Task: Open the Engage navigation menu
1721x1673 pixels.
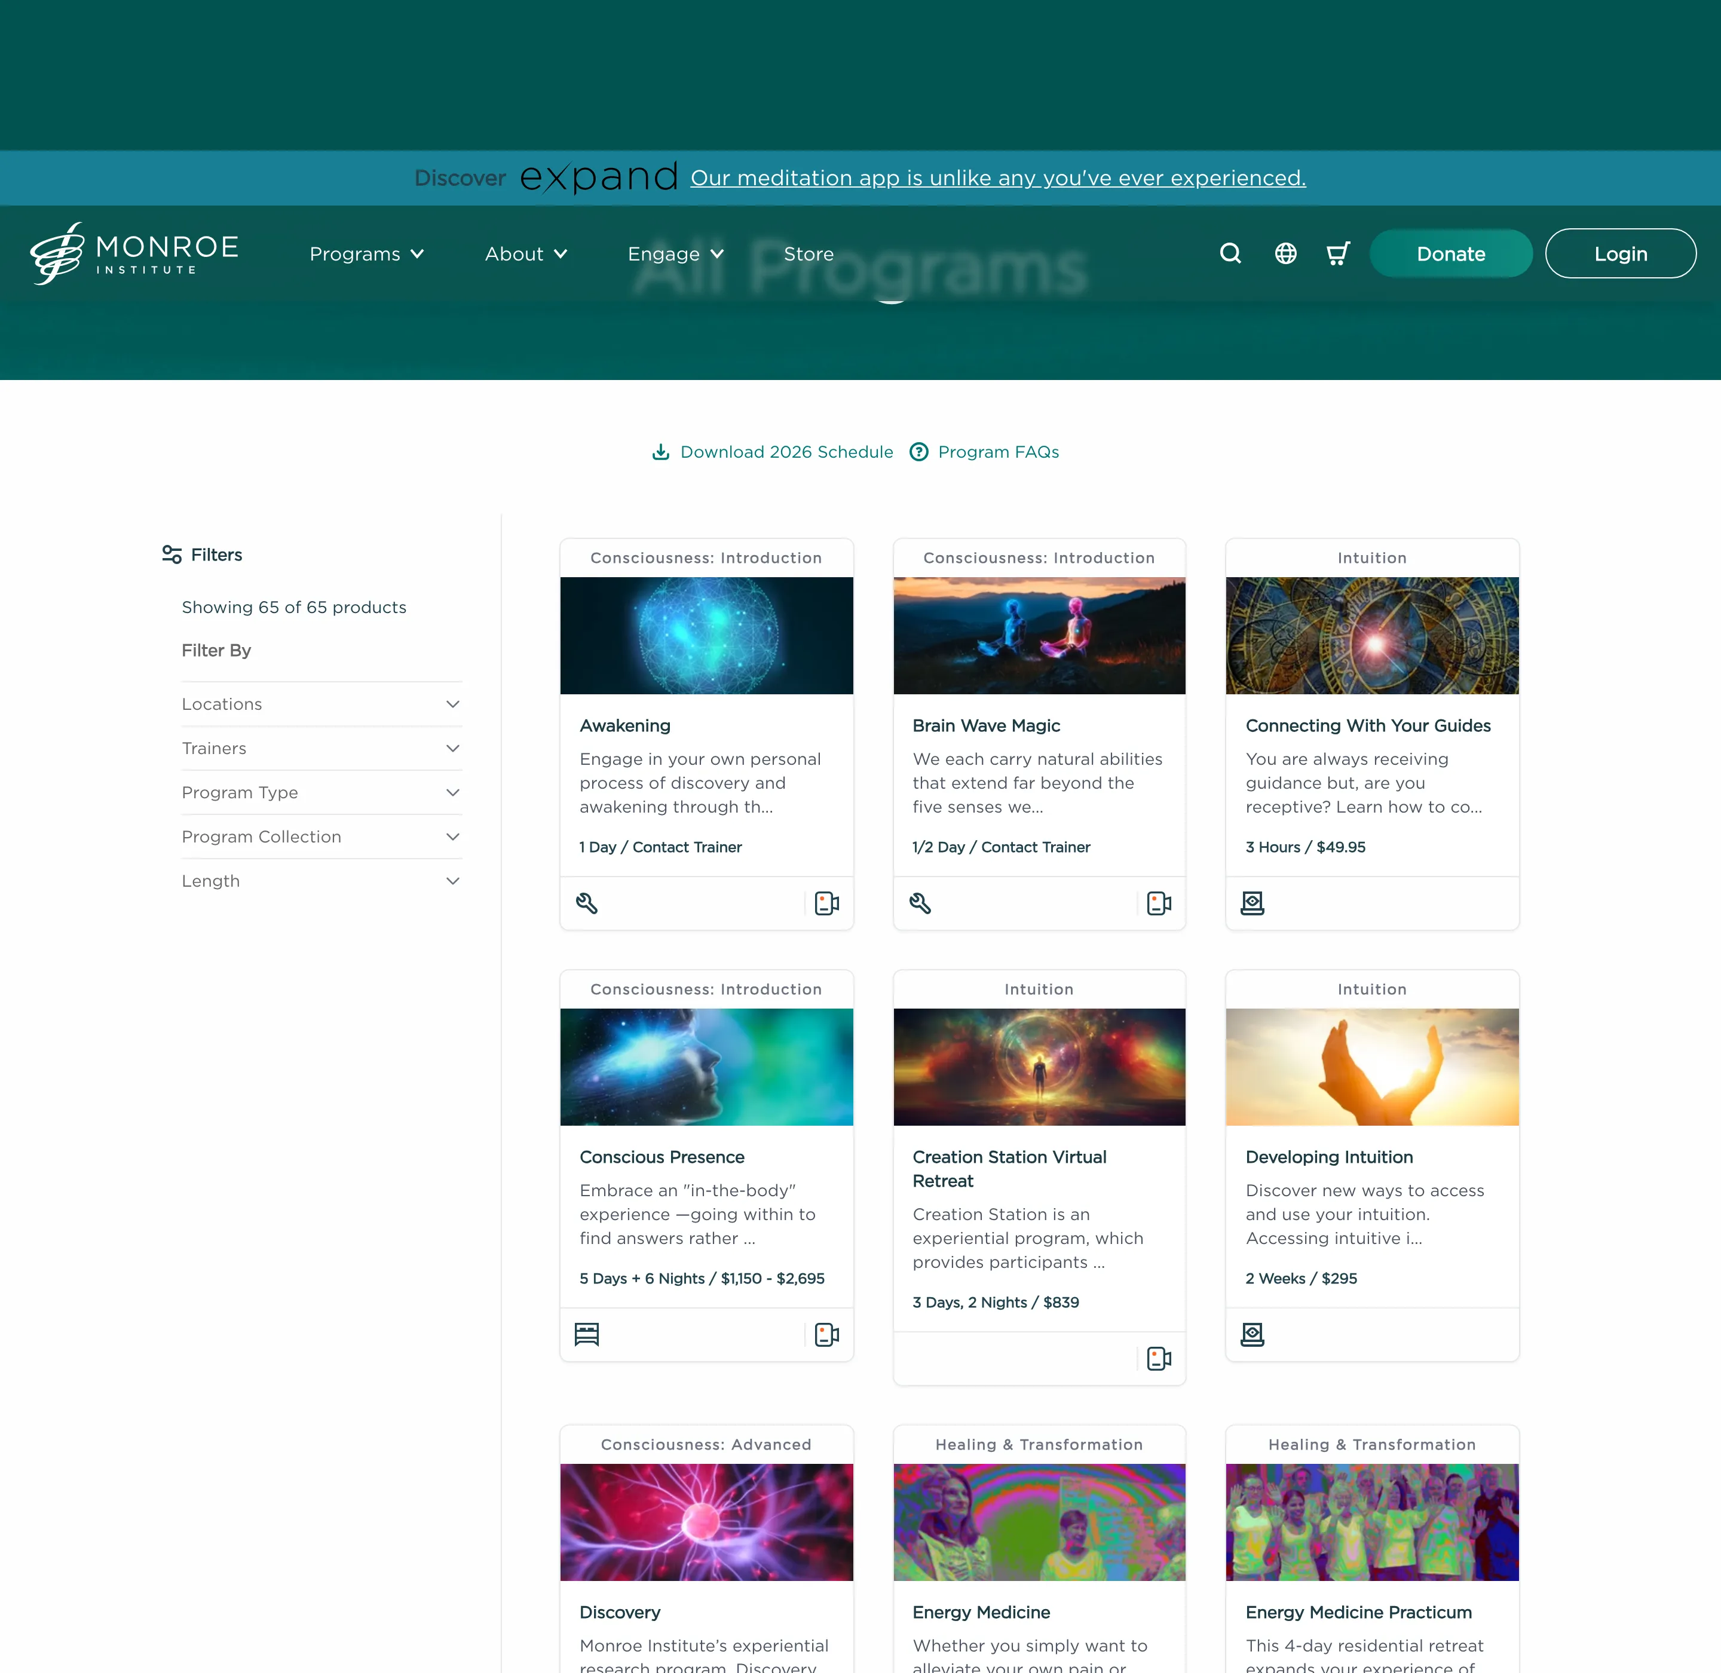Action: tap(673, 254)
